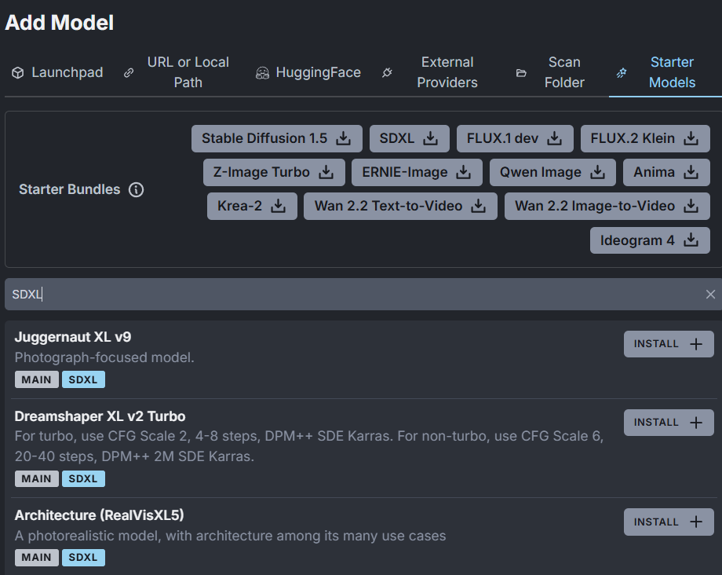Screen dimensions: 722x575
Task: Install the Krea-2 bundle
Action: [252, 206]
